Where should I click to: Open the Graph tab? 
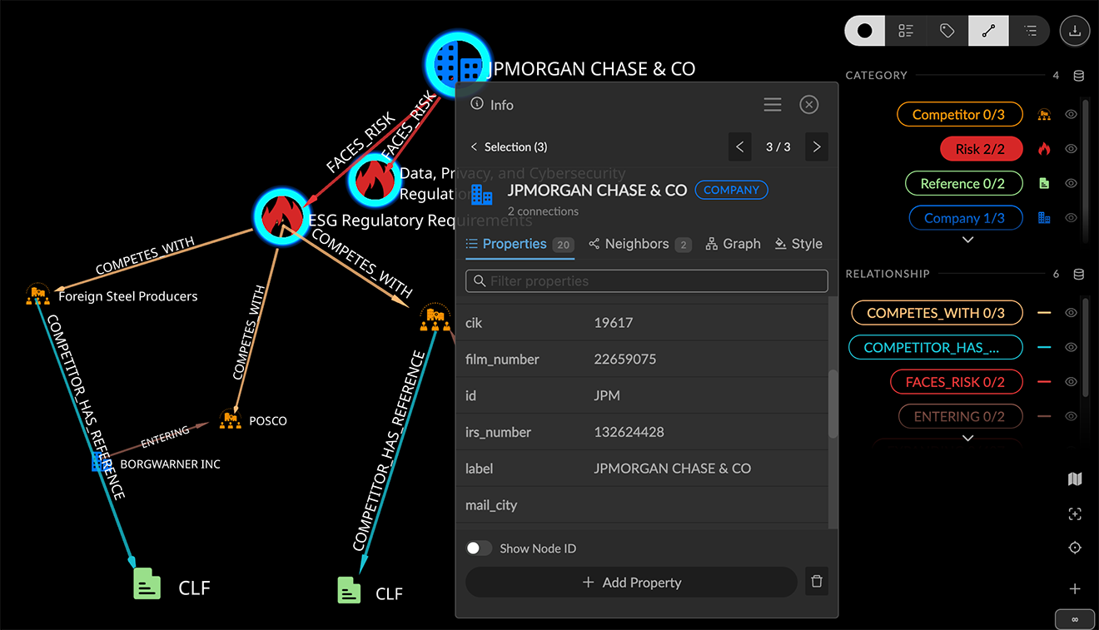click(x=733, y=244)
